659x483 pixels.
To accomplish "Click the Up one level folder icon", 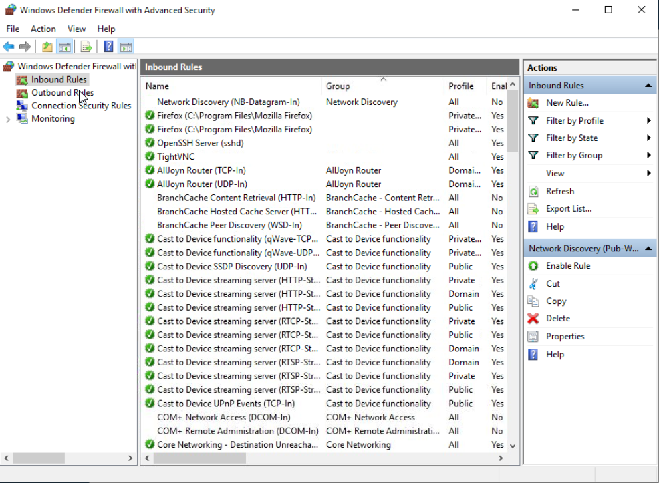I will click(x=47, y=47).
